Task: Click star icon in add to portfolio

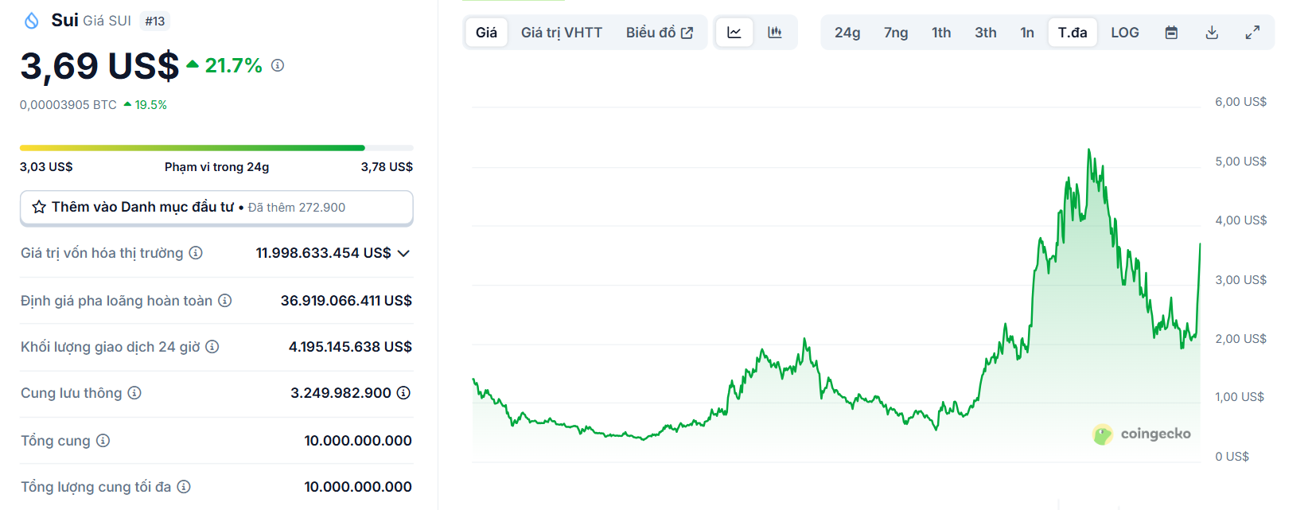Action: 39,207
